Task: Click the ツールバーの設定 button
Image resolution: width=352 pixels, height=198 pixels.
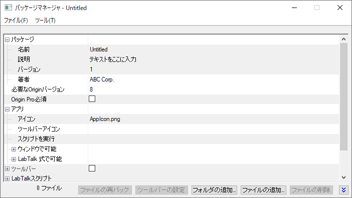Action: click(161, 190)
